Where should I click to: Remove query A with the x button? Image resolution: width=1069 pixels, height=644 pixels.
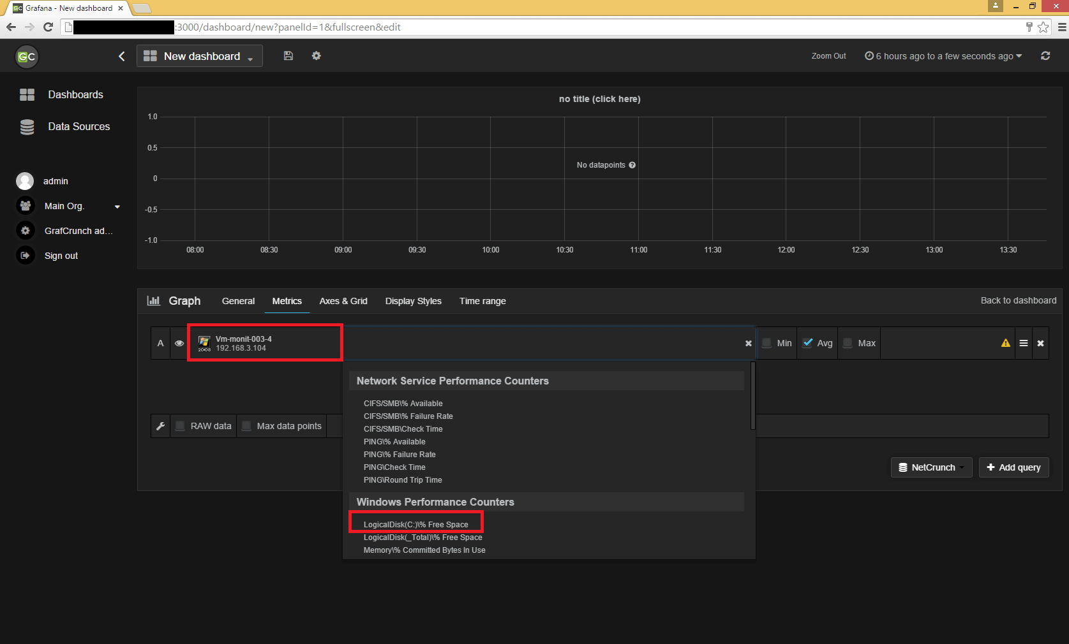click(x=1041, y=343)
